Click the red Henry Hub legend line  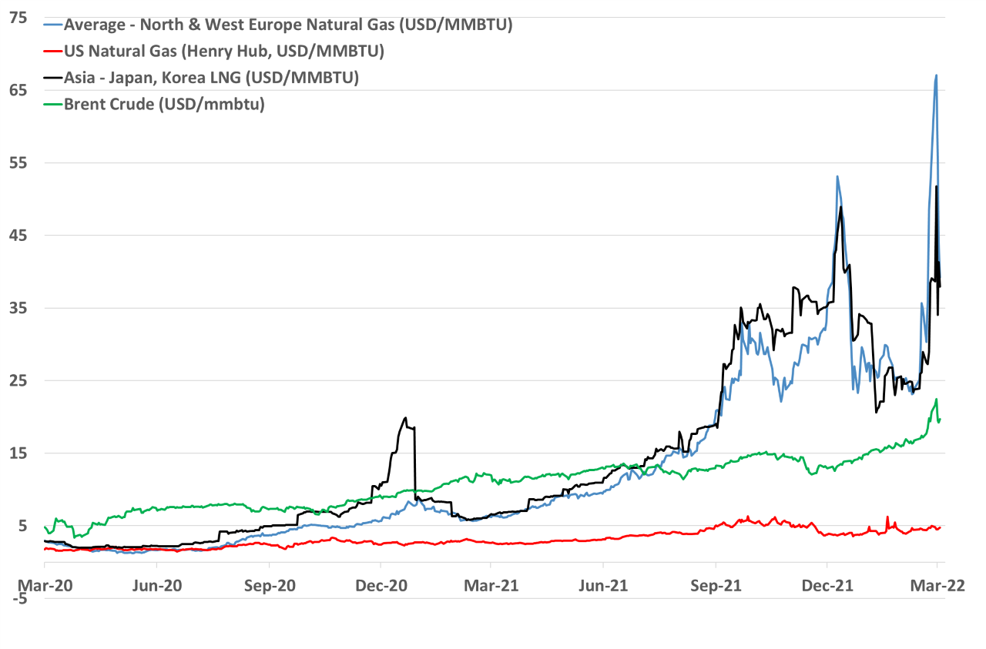tap(53, 52)
